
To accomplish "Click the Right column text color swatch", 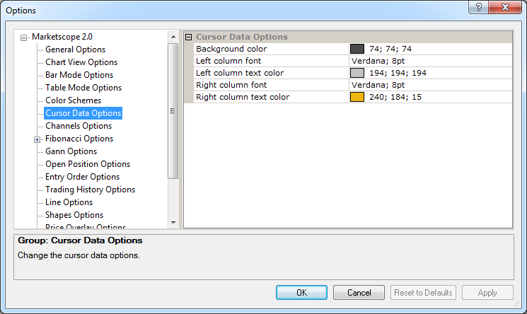I will (x=357, y=97).
